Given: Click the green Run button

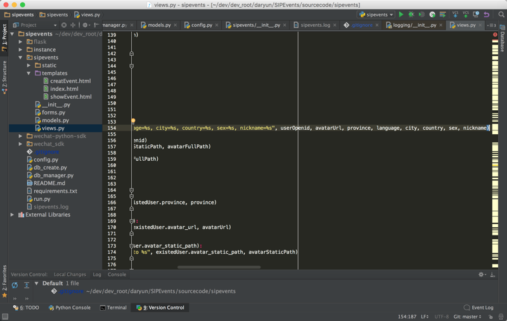Looking at the screenshot, I should point(401,14).
